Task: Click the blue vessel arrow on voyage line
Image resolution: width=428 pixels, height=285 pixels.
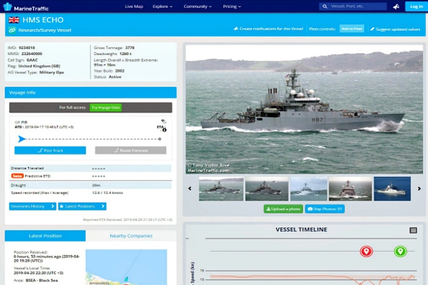Action: tap(21, 139)
